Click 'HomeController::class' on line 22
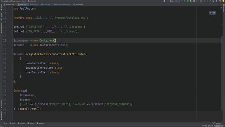Screen dimensions: 225x127 tap(42, 63)
